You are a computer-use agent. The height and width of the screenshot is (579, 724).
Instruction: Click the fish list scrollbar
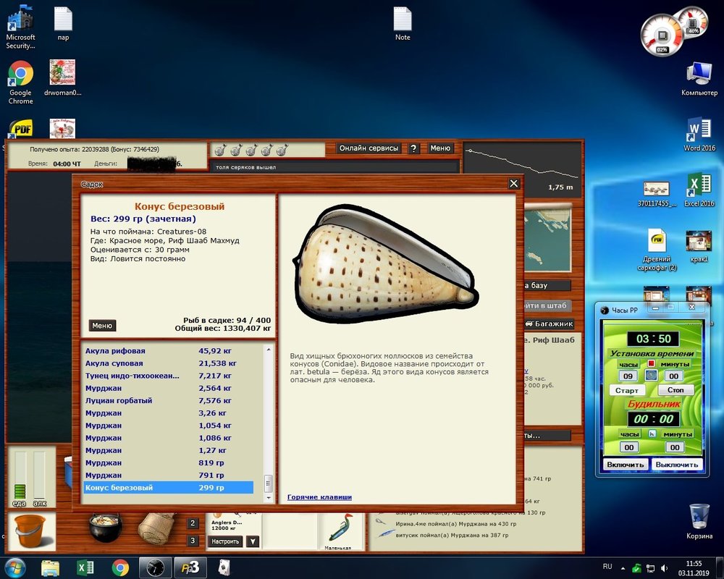[269, 420]
